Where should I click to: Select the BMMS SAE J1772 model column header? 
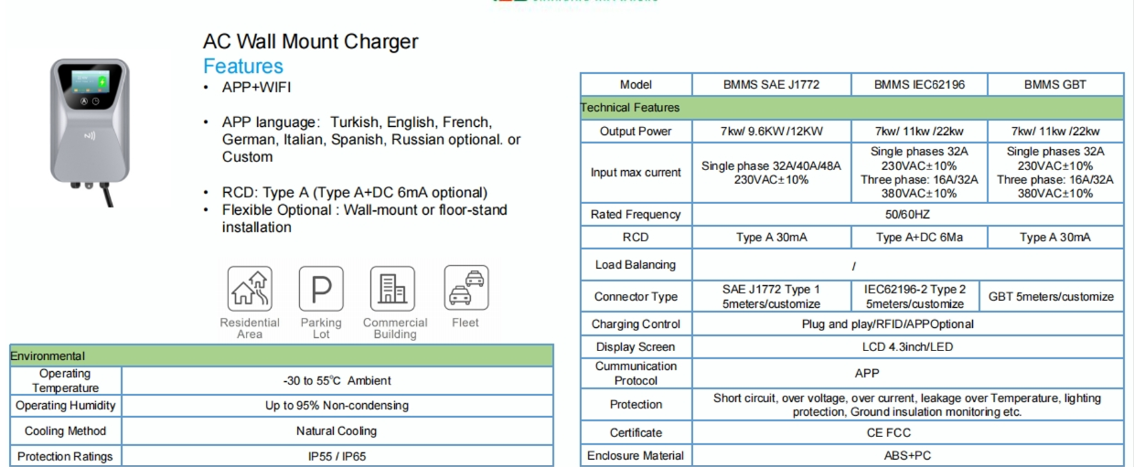tap(770, 85)
